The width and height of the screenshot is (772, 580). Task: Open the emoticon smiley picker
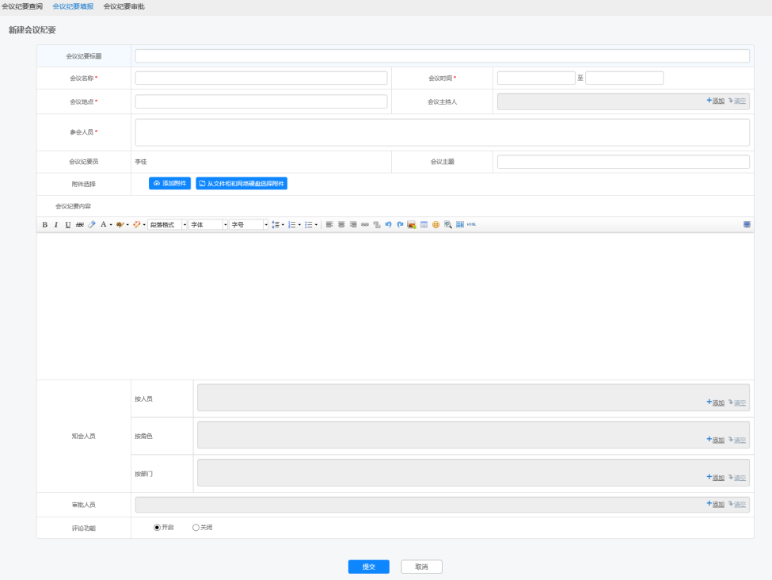[435, 225]
